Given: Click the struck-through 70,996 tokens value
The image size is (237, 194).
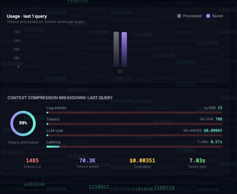Looking at the screenshot, I should (x=206, y=119).
